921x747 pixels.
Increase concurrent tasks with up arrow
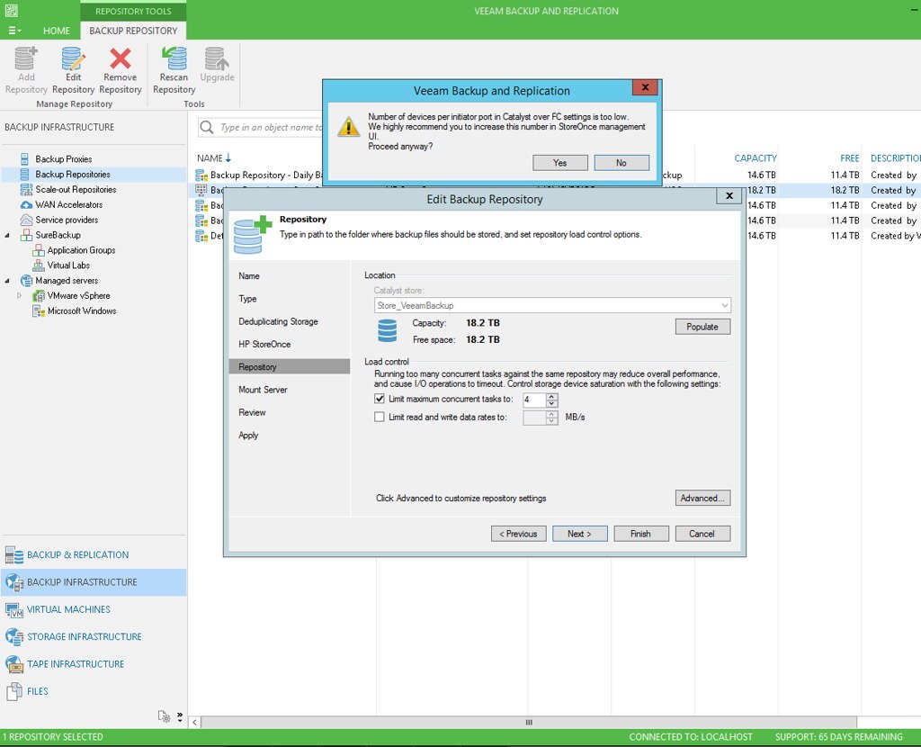(551, 397)
